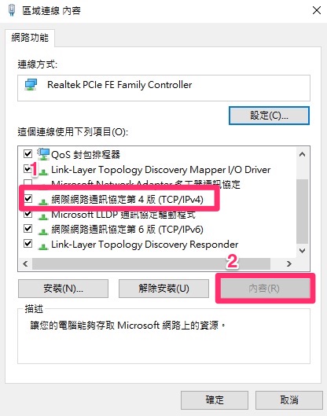Click the list scroll down arrow

pos(302,250)
